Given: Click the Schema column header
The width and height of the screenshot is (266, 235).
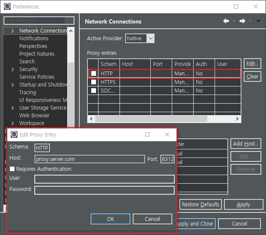Looking at the screenshot, I should pyautogui.click(x=109, y=64).
